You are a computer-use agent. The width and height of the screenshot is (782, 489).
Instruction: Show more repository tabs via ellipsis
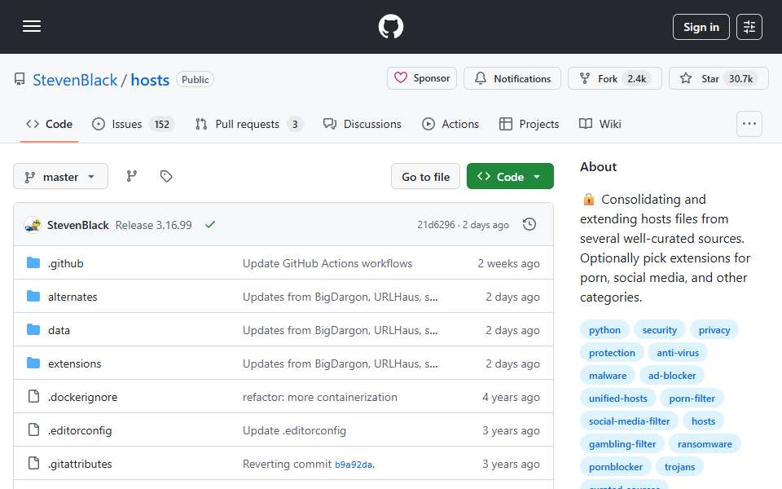(x=749, y=124)
